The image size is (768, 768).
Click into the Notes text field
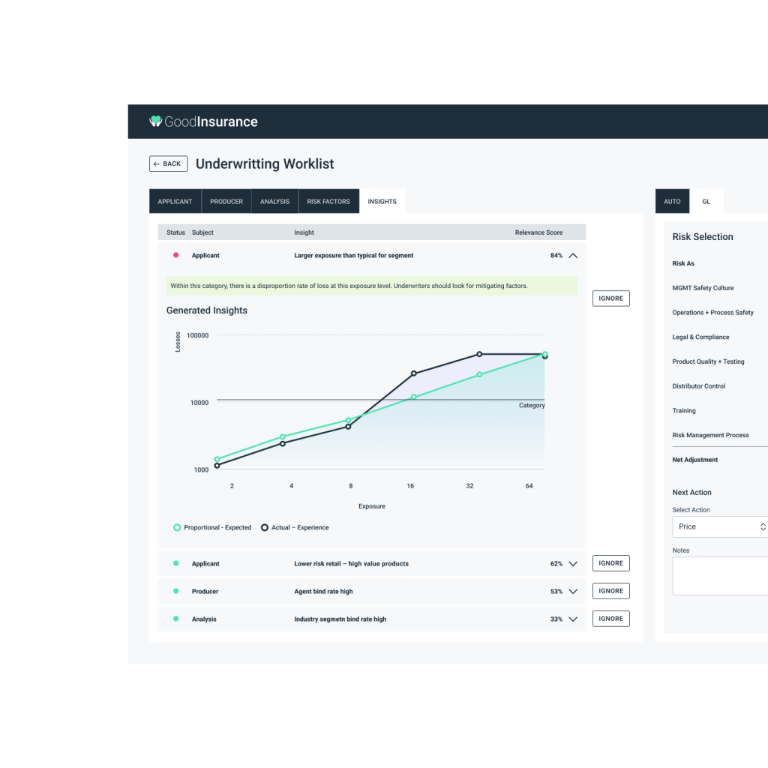tap(720, 575)
